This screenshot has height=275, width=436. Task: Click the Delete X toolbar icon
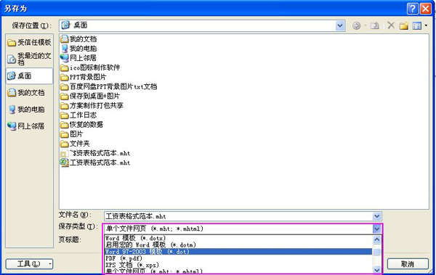391,25
